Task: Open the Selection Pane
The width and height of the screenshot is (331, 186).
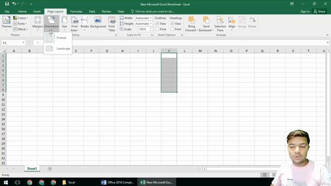Action: pos(220,24)
